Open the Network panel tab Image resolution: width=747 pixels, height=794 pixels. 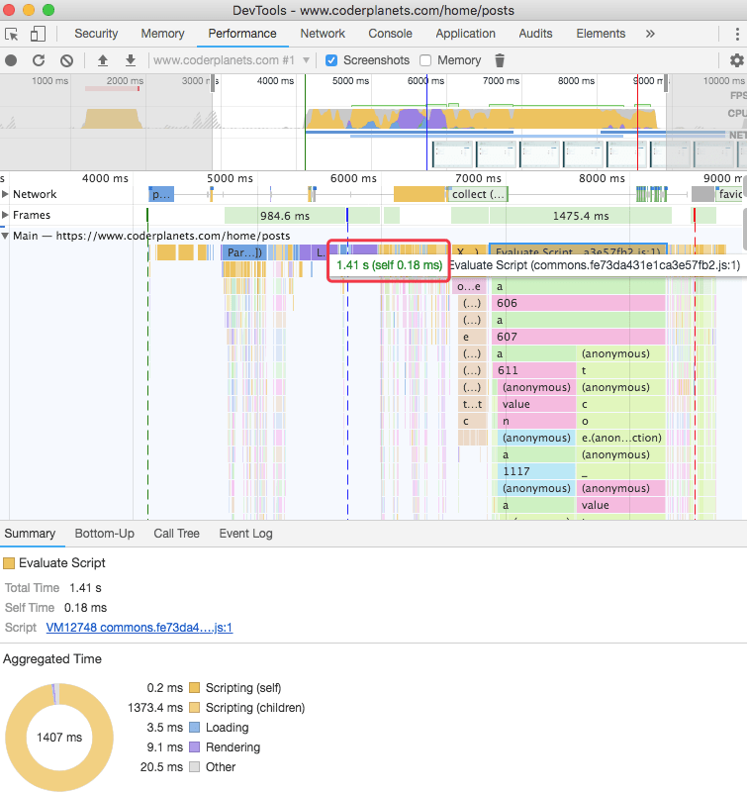point(323,34)
